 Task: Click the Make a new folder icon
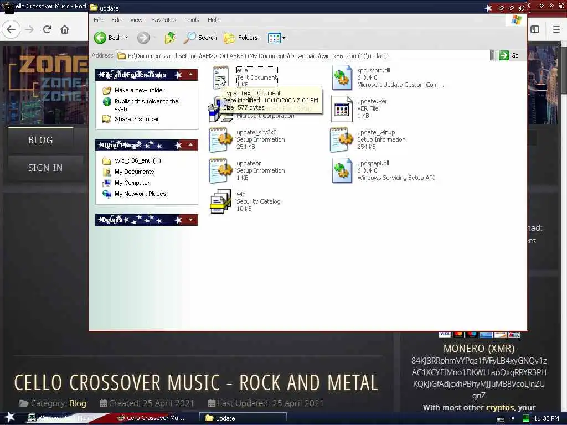click(106, 90)
